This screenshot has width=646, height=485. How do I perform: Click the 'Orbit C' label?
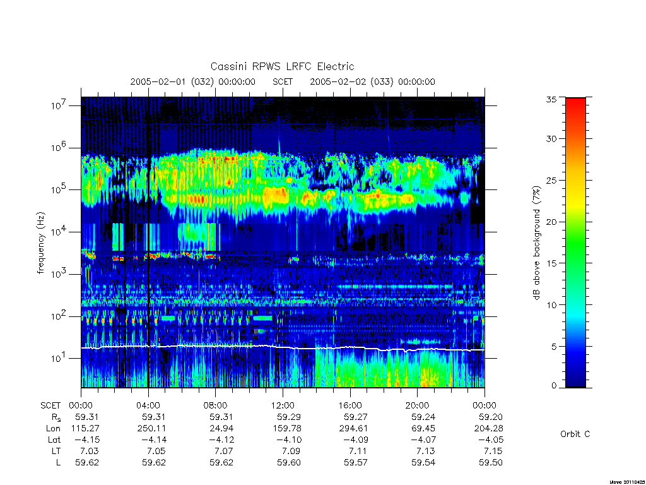(575, 434)
